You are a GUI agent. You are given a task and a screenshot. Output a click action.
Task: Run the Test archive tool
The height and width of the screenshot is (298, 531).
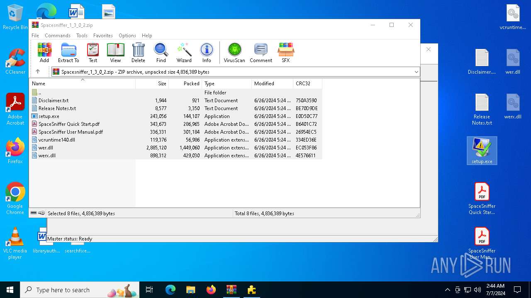(93, 53)
